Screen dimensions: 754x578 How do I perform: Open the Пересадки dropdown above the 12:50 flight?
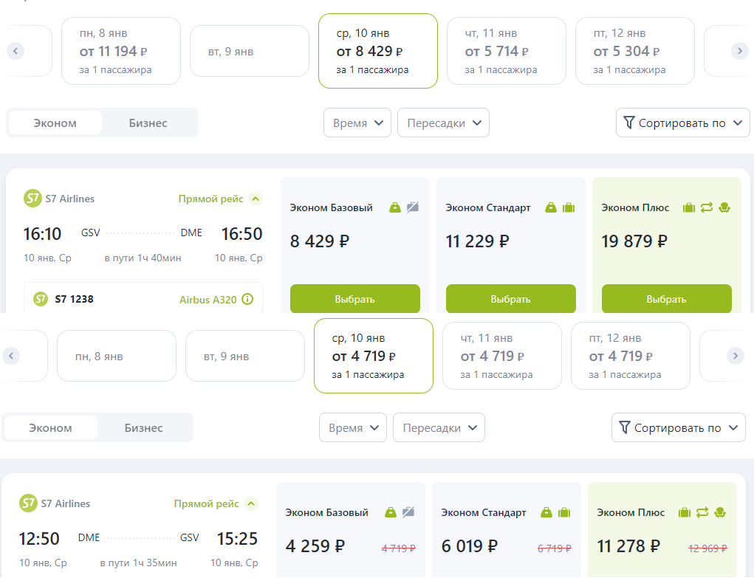click(x=439, y=428)
